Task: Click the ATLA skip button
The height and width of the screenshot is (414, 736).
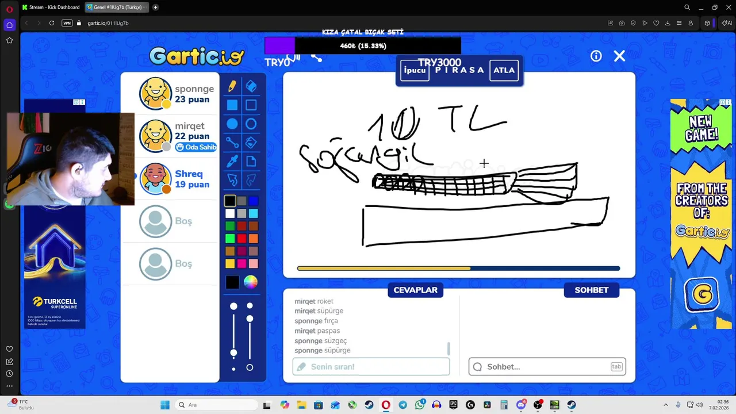Action: click(504, 70)
